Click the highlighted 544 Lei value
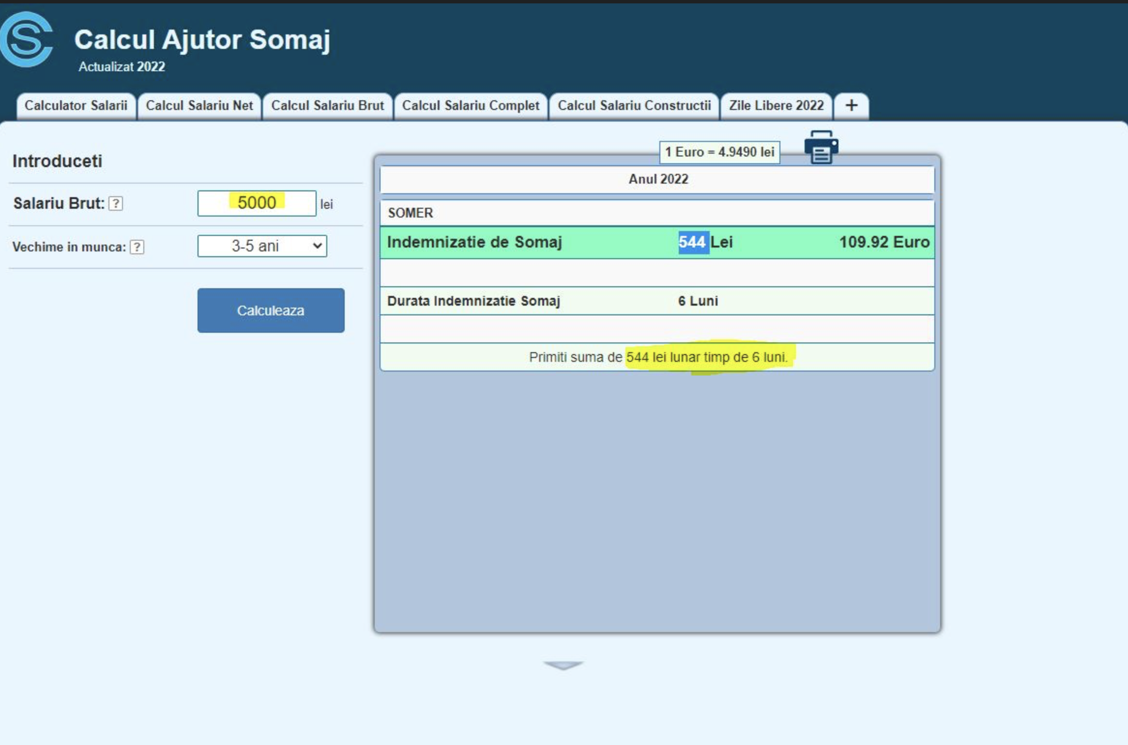The image size is (1128, 745). [x=693, y=242]
